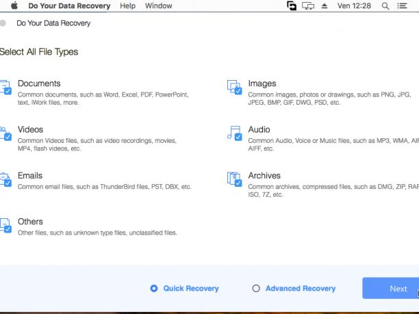
Task: Open the Help menu
Action: coord(127,6)
